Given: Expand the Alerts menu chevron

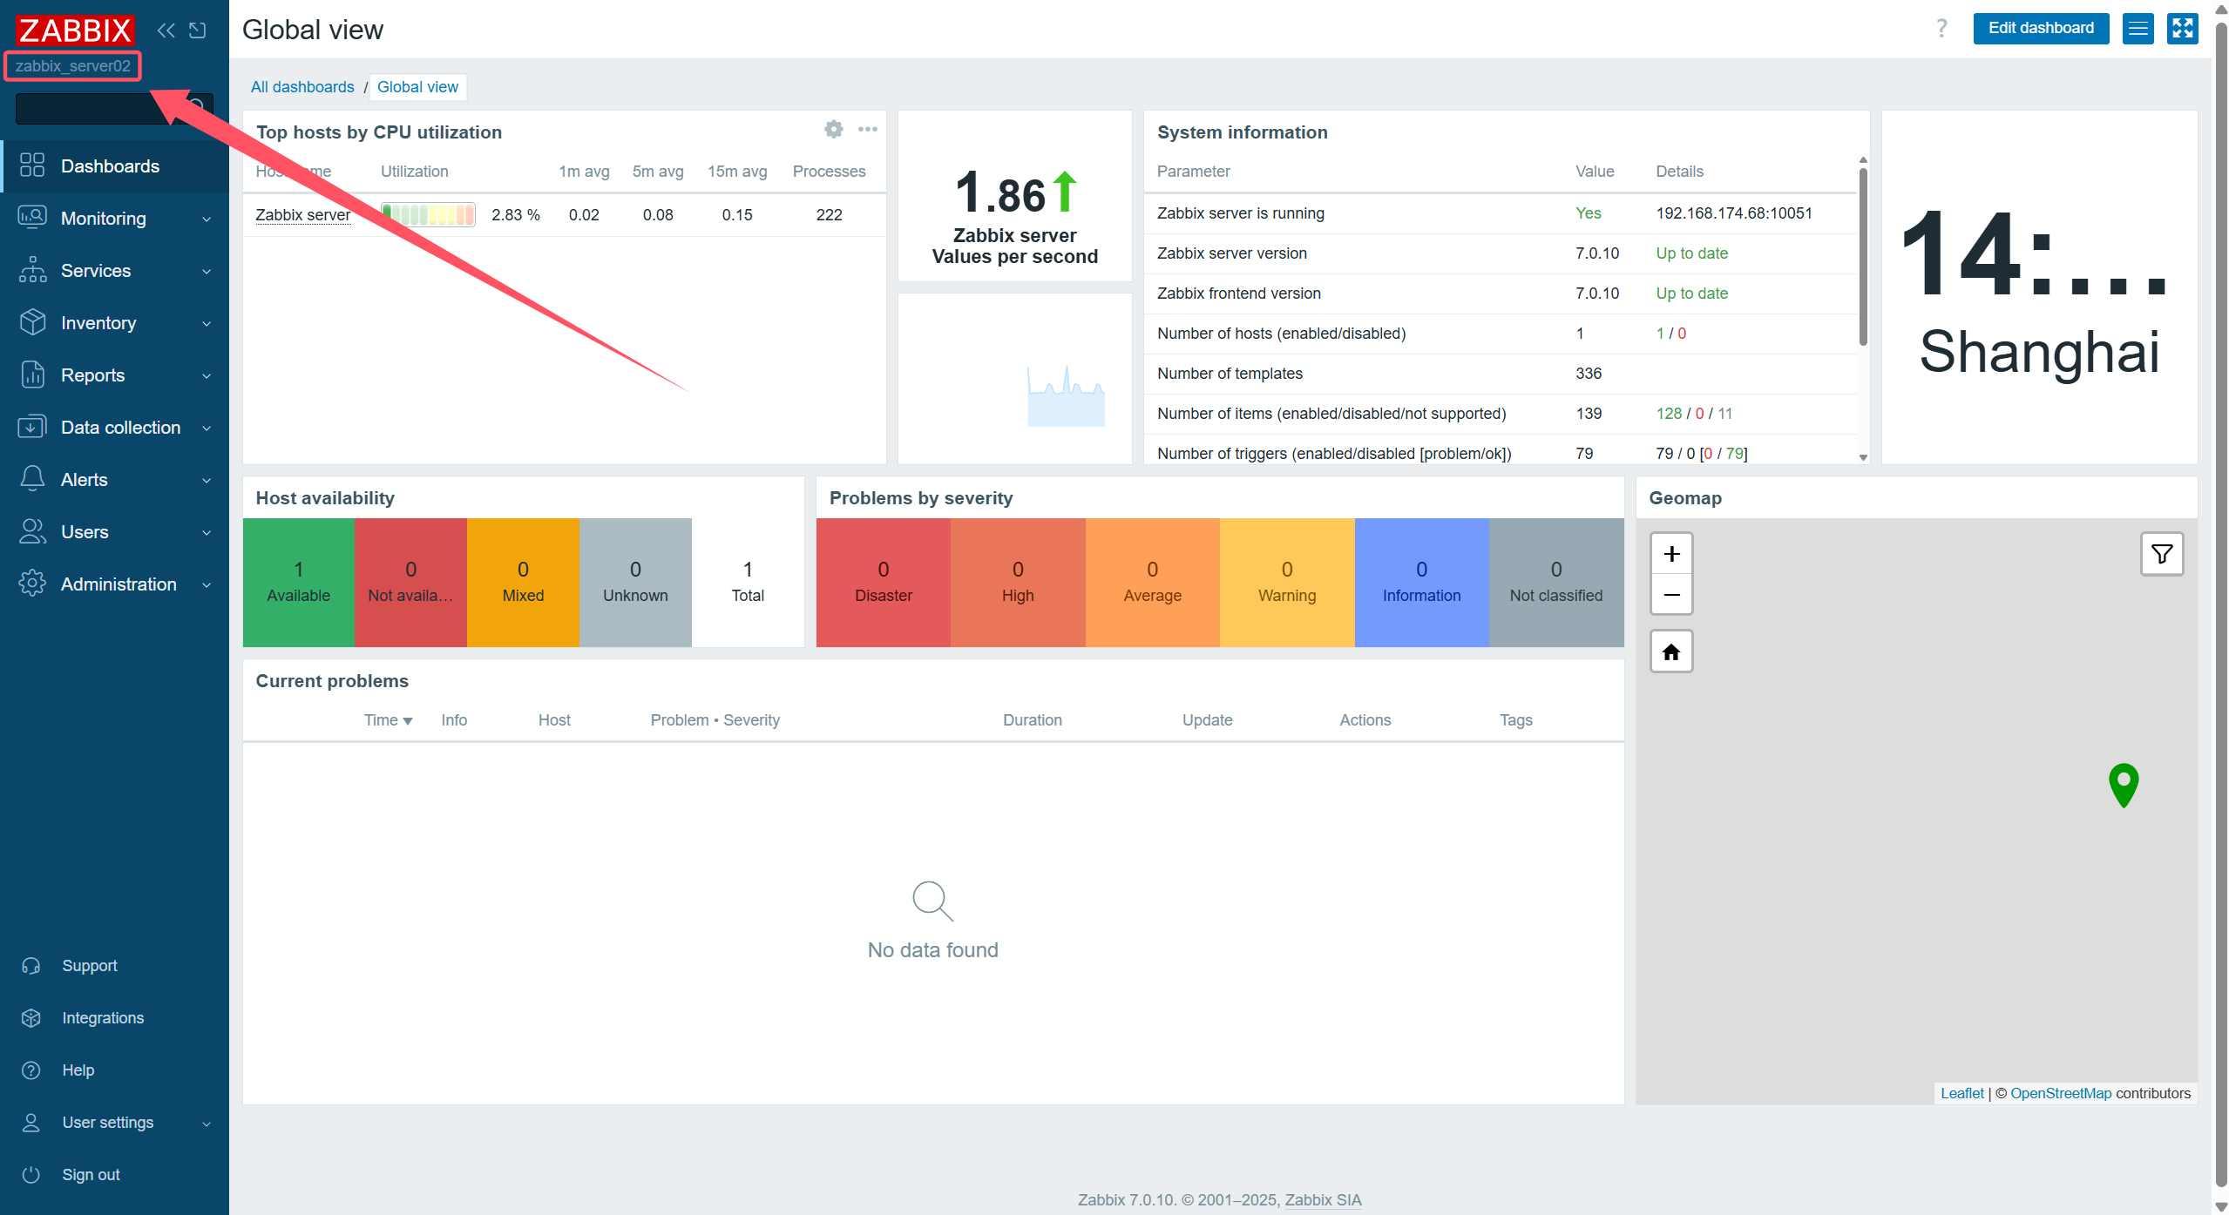Looking at the screenshot, I should [x=207, y=480].
